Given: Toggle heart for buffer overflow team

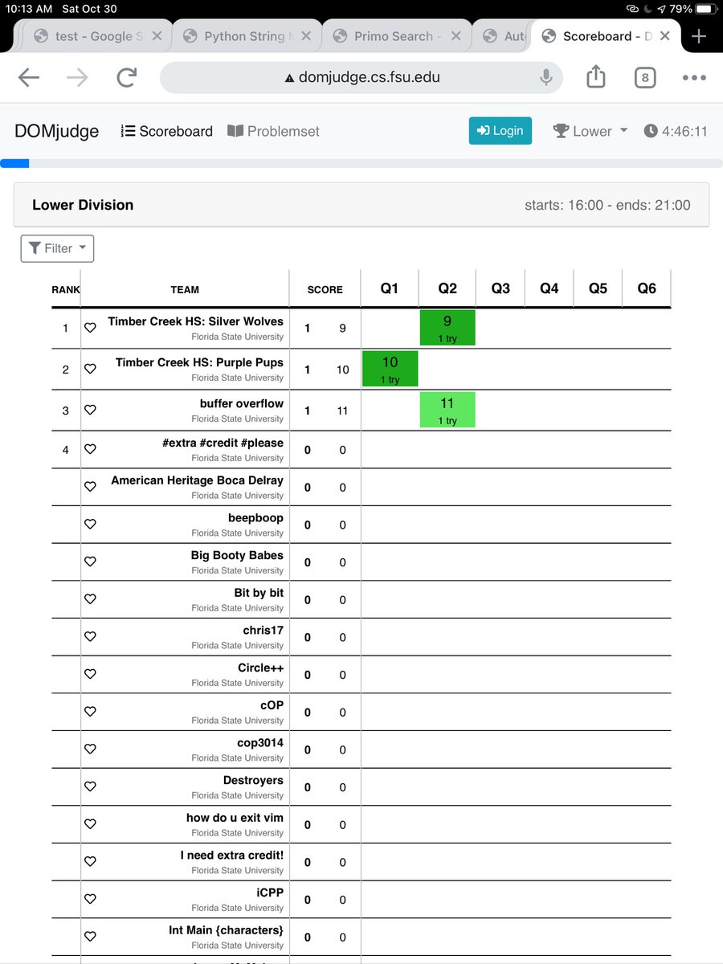Looking at the screenshot, I should [x=90, y=410].
